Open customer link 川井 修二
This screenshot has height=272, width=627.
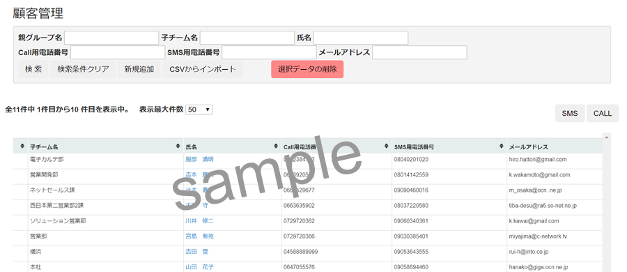[x=199, y=220]
